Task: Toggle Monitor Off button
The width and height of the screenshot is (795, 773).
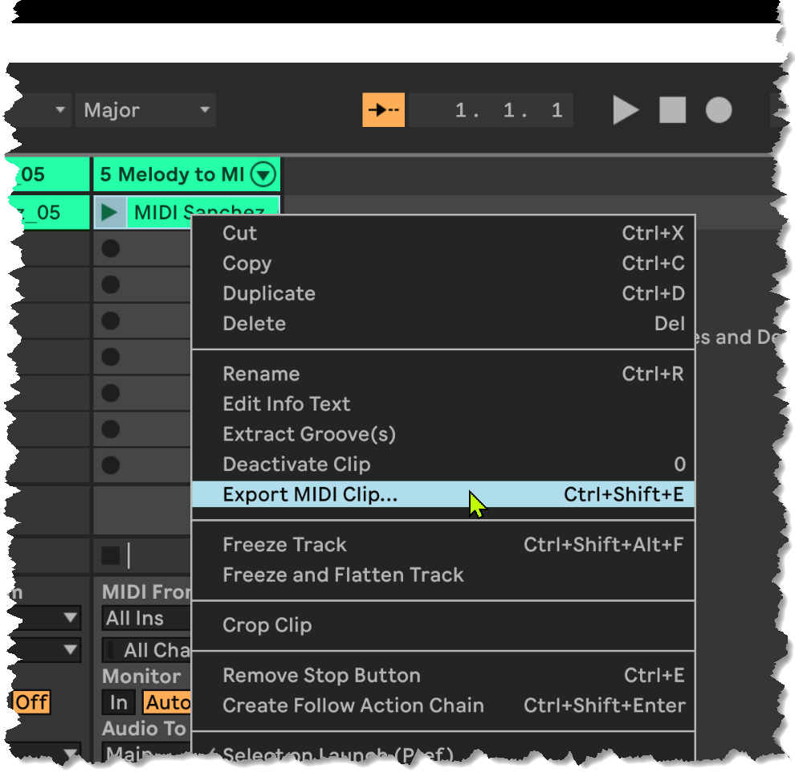Action: [32, 702]
